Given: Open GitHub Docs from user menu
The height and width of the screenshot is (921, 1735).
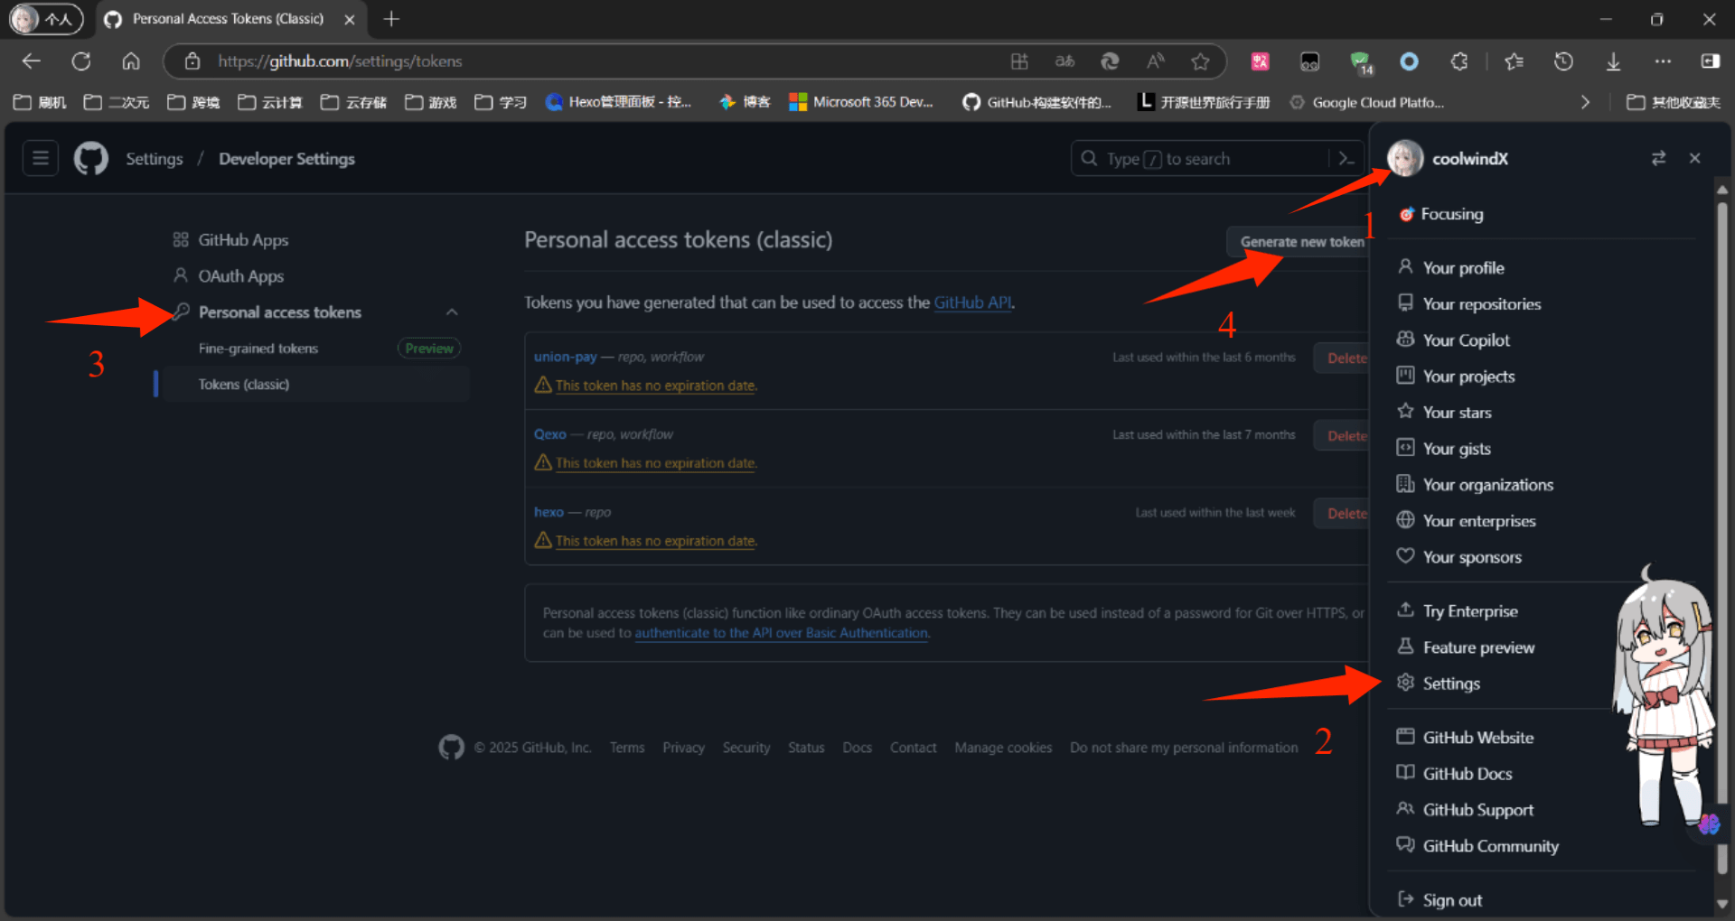Looking at the screenshot, I should coord(1468,774).
